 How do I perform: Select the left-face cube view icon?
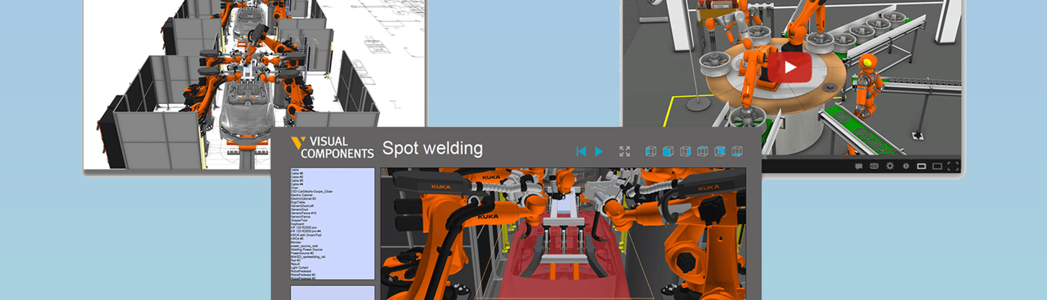tap(651, 152)
